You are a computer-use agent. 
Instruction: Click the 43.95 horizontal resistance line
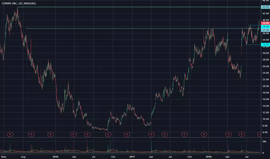pyautogui.click(x=139, y=7)
